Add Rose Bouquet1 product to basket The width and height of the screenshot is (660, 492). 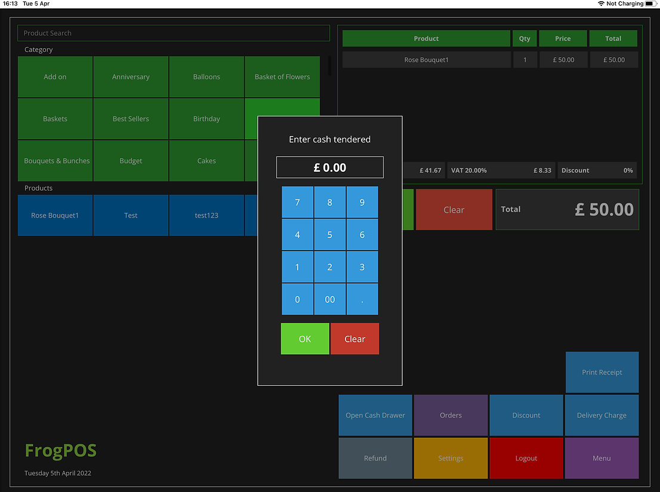(x=55, y=215)
